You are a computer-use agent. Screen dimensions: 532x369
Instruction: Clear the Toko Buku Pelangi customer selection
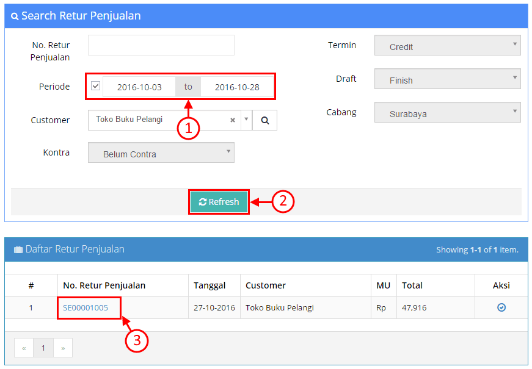pos(233,120)
